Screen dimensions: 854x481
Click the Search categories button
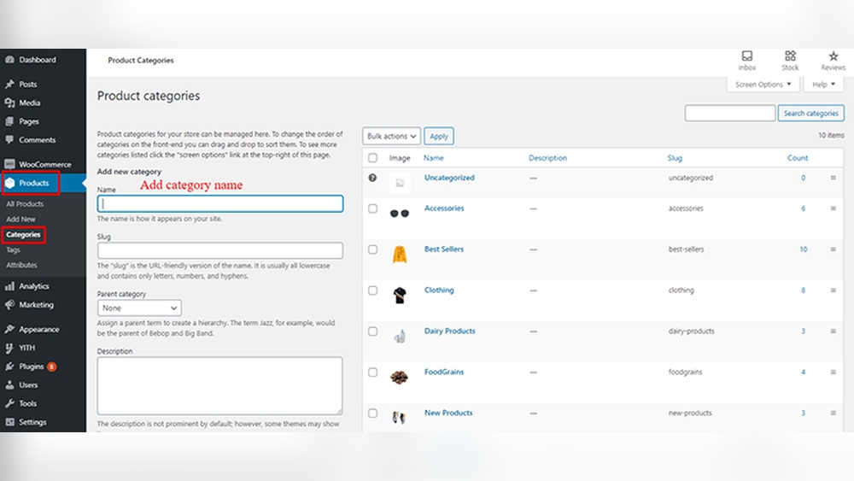tap(810, 114)
